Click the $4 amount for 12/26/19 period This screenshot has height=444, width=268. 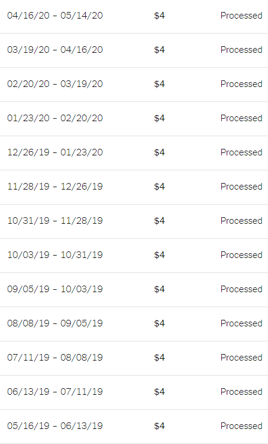point(159,152)
